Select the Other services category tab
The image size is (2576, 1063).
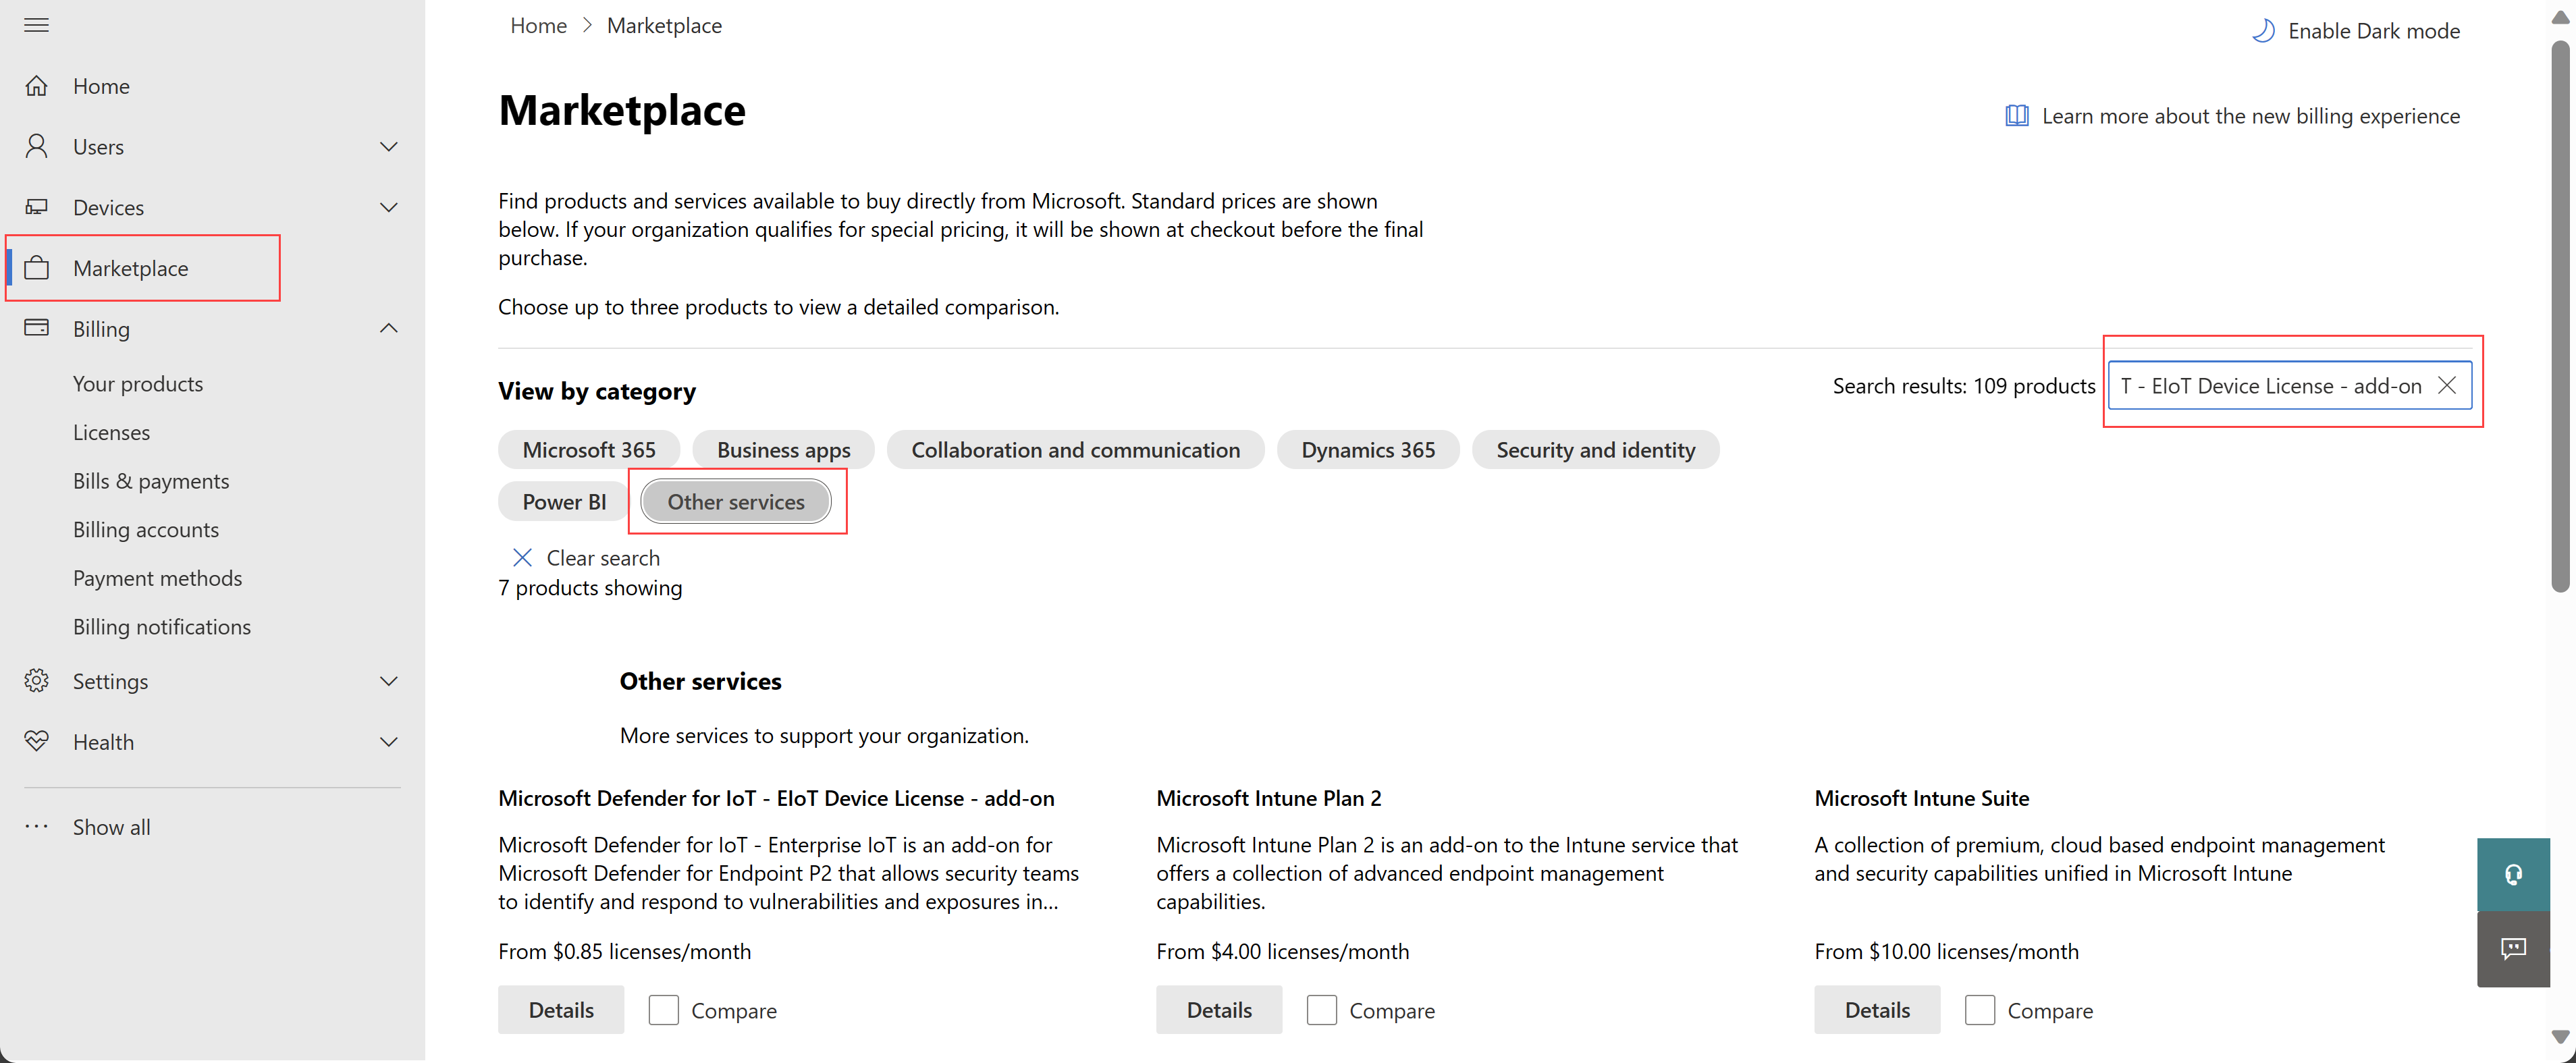(736, 501)
